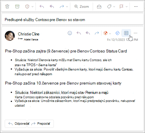145x133 pixels.
Task: Click the message date Fri 12/1/2023
Action: tap(122, 40)
